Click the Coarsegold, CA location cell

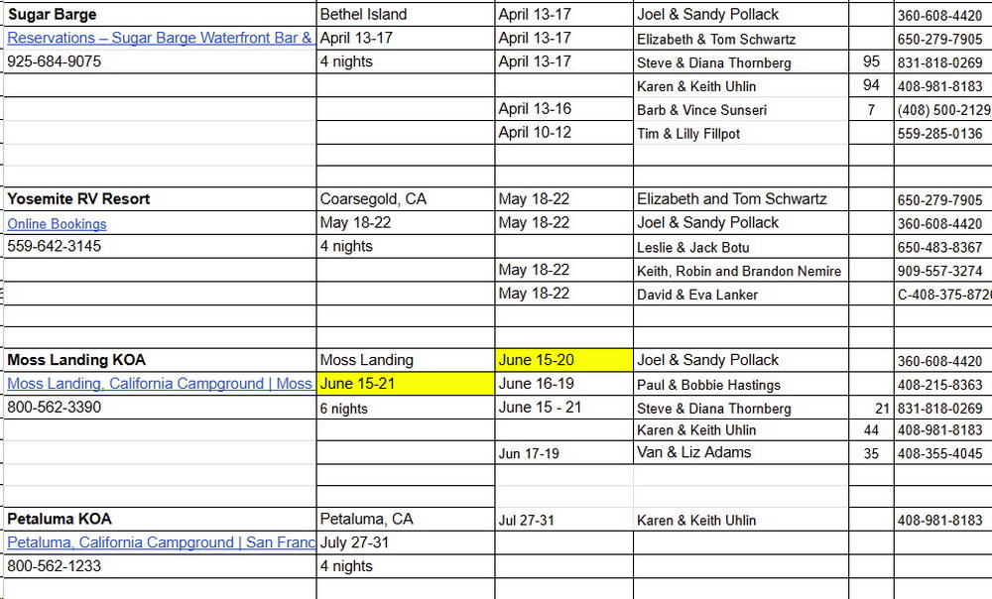[373, 199]
